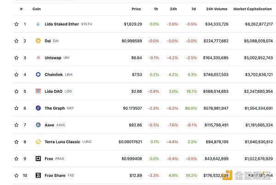
Task: Click the Dai coin logo
Action: pos(38,41)
